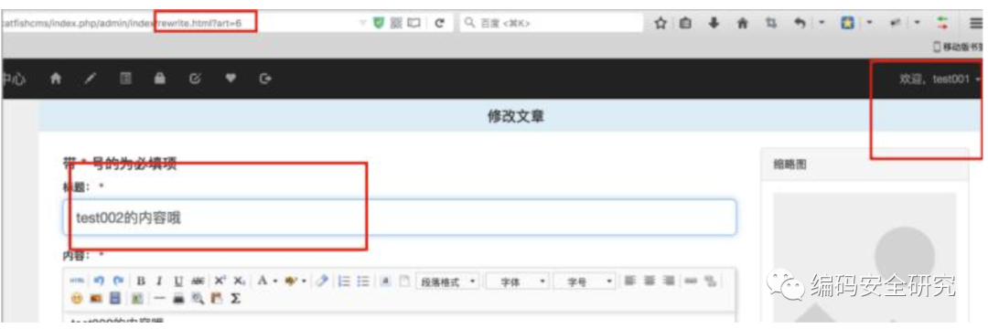The image size is (988, 329).
Task: Align text left in editor
Action: pyautogui.click(x=630, y=281)
